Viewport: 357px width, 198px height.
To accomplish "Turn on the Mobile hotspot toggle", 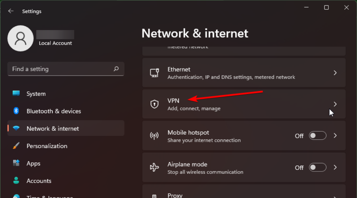I will click(318, 136).
